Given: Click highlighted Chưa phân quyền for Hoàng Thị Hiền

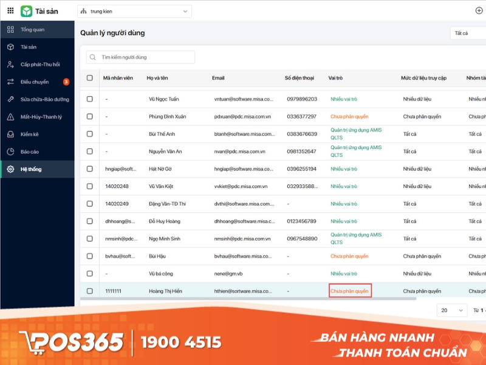Looking at the screenshot, I should click(x=349, y=291).
